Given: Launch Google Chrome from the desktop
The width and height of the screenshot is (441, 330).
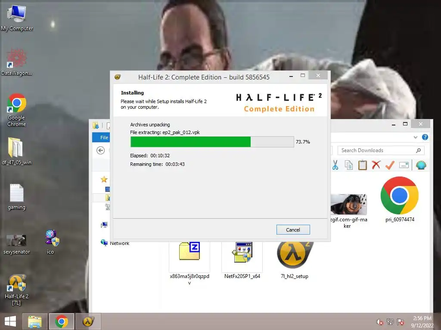Looking at the screenshot, I should pos(17,110).
